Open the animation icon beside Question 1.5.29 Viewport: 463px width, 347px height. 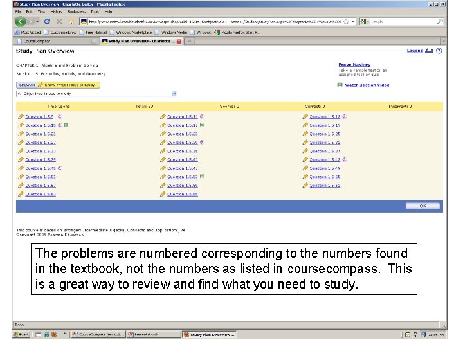click(x=202, y=142)
